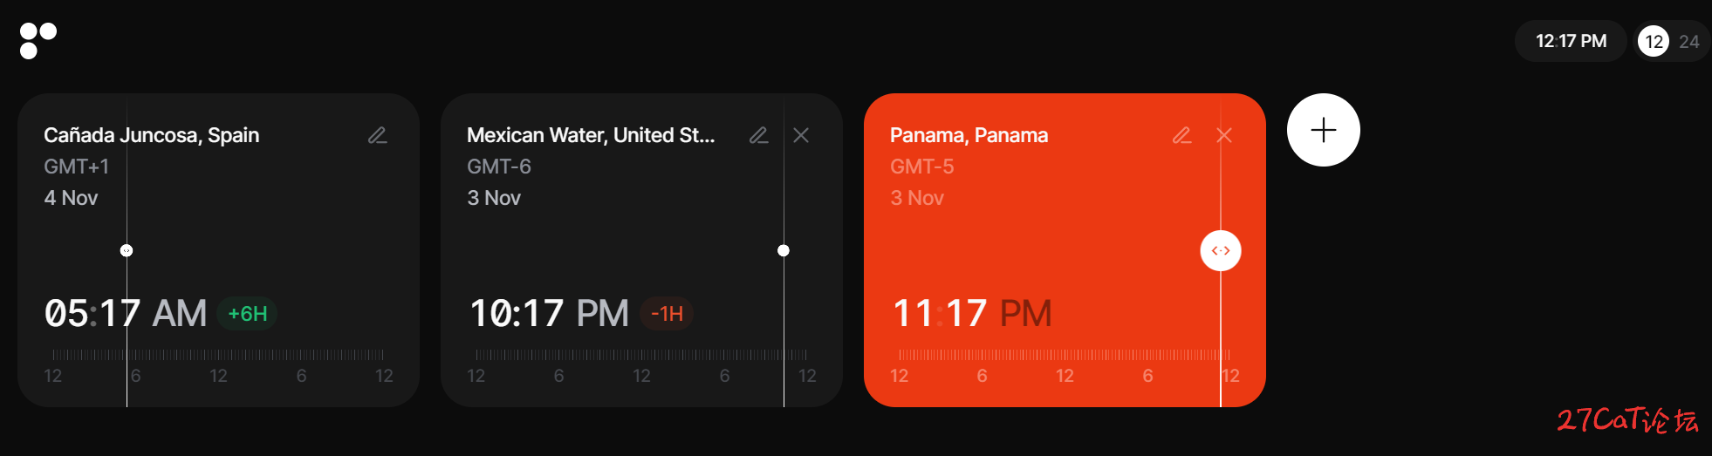Remove the Panama, Panama timezone card
This screenshot has width=1712, height=456.
click(1224, 135)
